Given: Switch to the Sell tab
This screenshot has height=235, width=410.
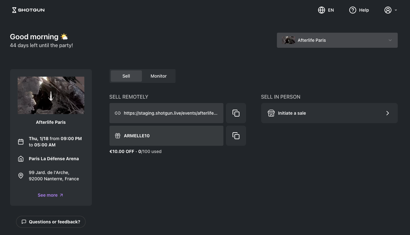Looking at the screenshot, I should click(x=126, y=76).
